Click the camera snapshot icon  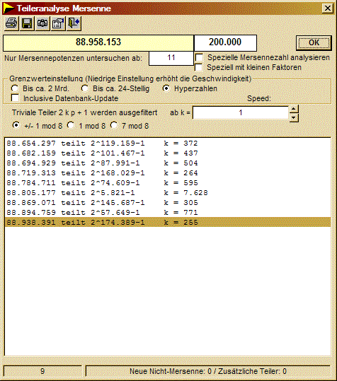tap(42, 23)
